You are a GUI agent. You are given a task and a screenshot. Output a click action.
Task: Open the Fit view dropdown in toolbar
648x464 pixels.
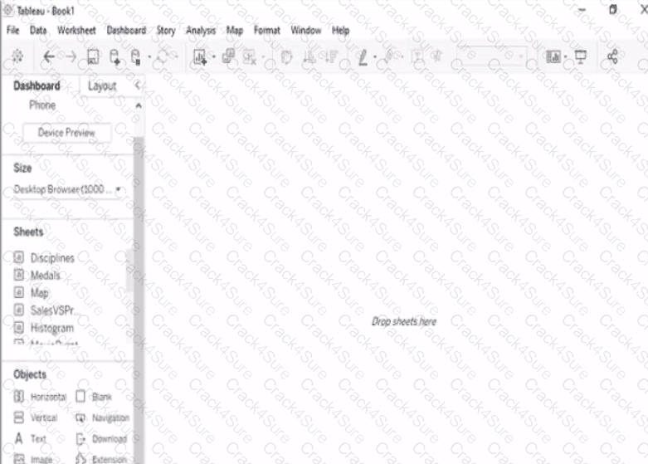(491, 56)
